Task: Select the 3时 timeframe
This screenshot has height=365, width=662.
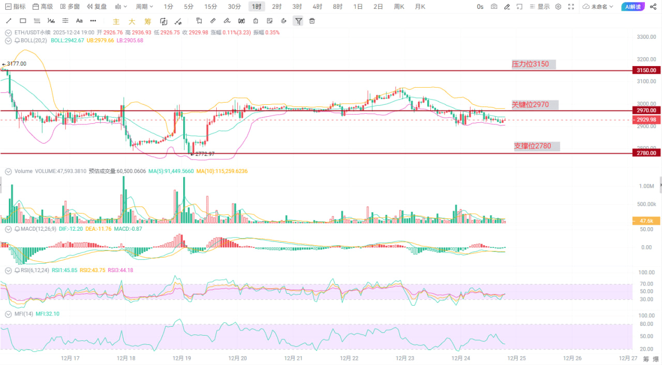Action: [x=297, y=7]
